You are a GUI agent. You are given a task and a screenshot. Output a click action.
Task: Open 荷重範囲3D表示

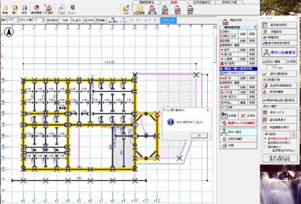pyautogui.click(x=279, y=127)
